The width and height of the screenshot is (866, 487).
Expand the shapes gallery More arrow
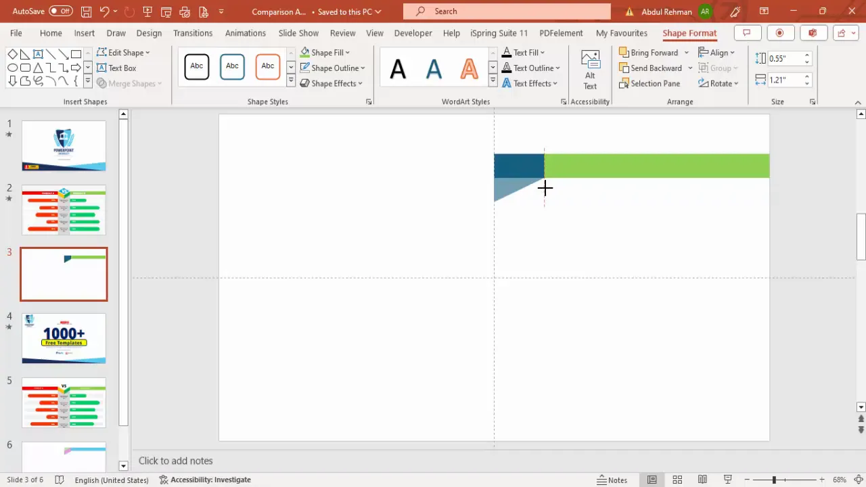click(89, 81)
